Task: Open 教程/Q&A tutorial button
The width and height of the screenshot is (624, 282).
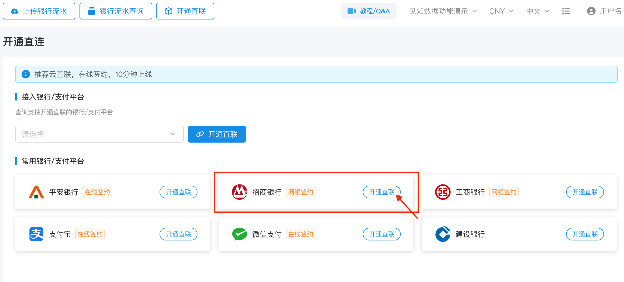Action: coord(369,11)
